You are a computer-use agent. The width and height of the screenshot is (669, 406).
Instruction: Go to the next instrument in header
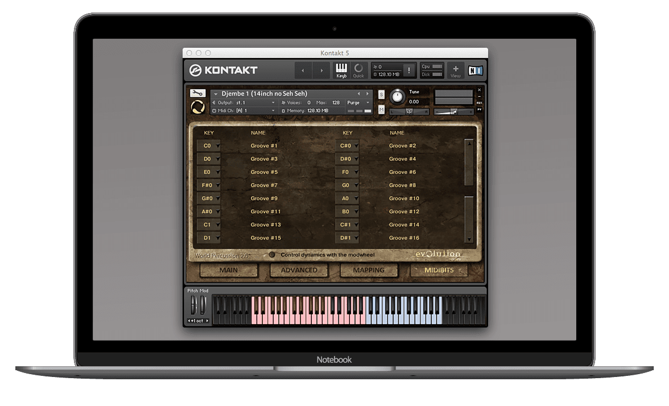(322, 71)
